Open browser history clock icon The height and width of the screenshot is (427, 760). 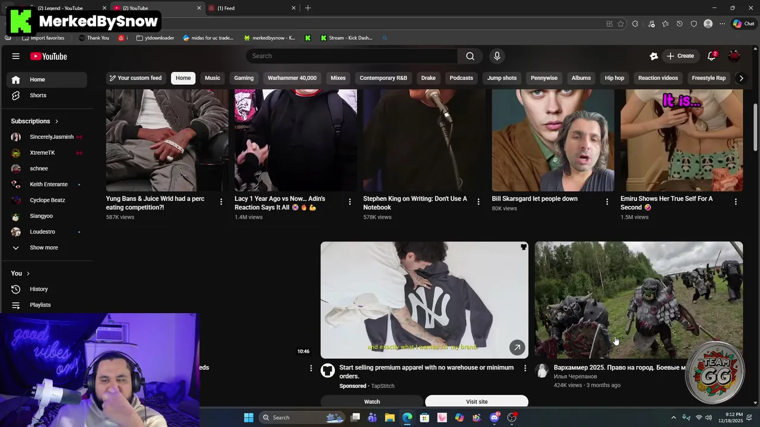[680, 24]
